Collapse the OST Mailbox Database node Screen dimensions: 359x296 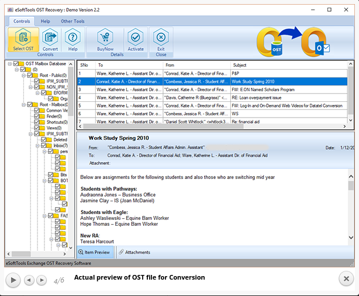pyautogui.click(x=9, y=64)
